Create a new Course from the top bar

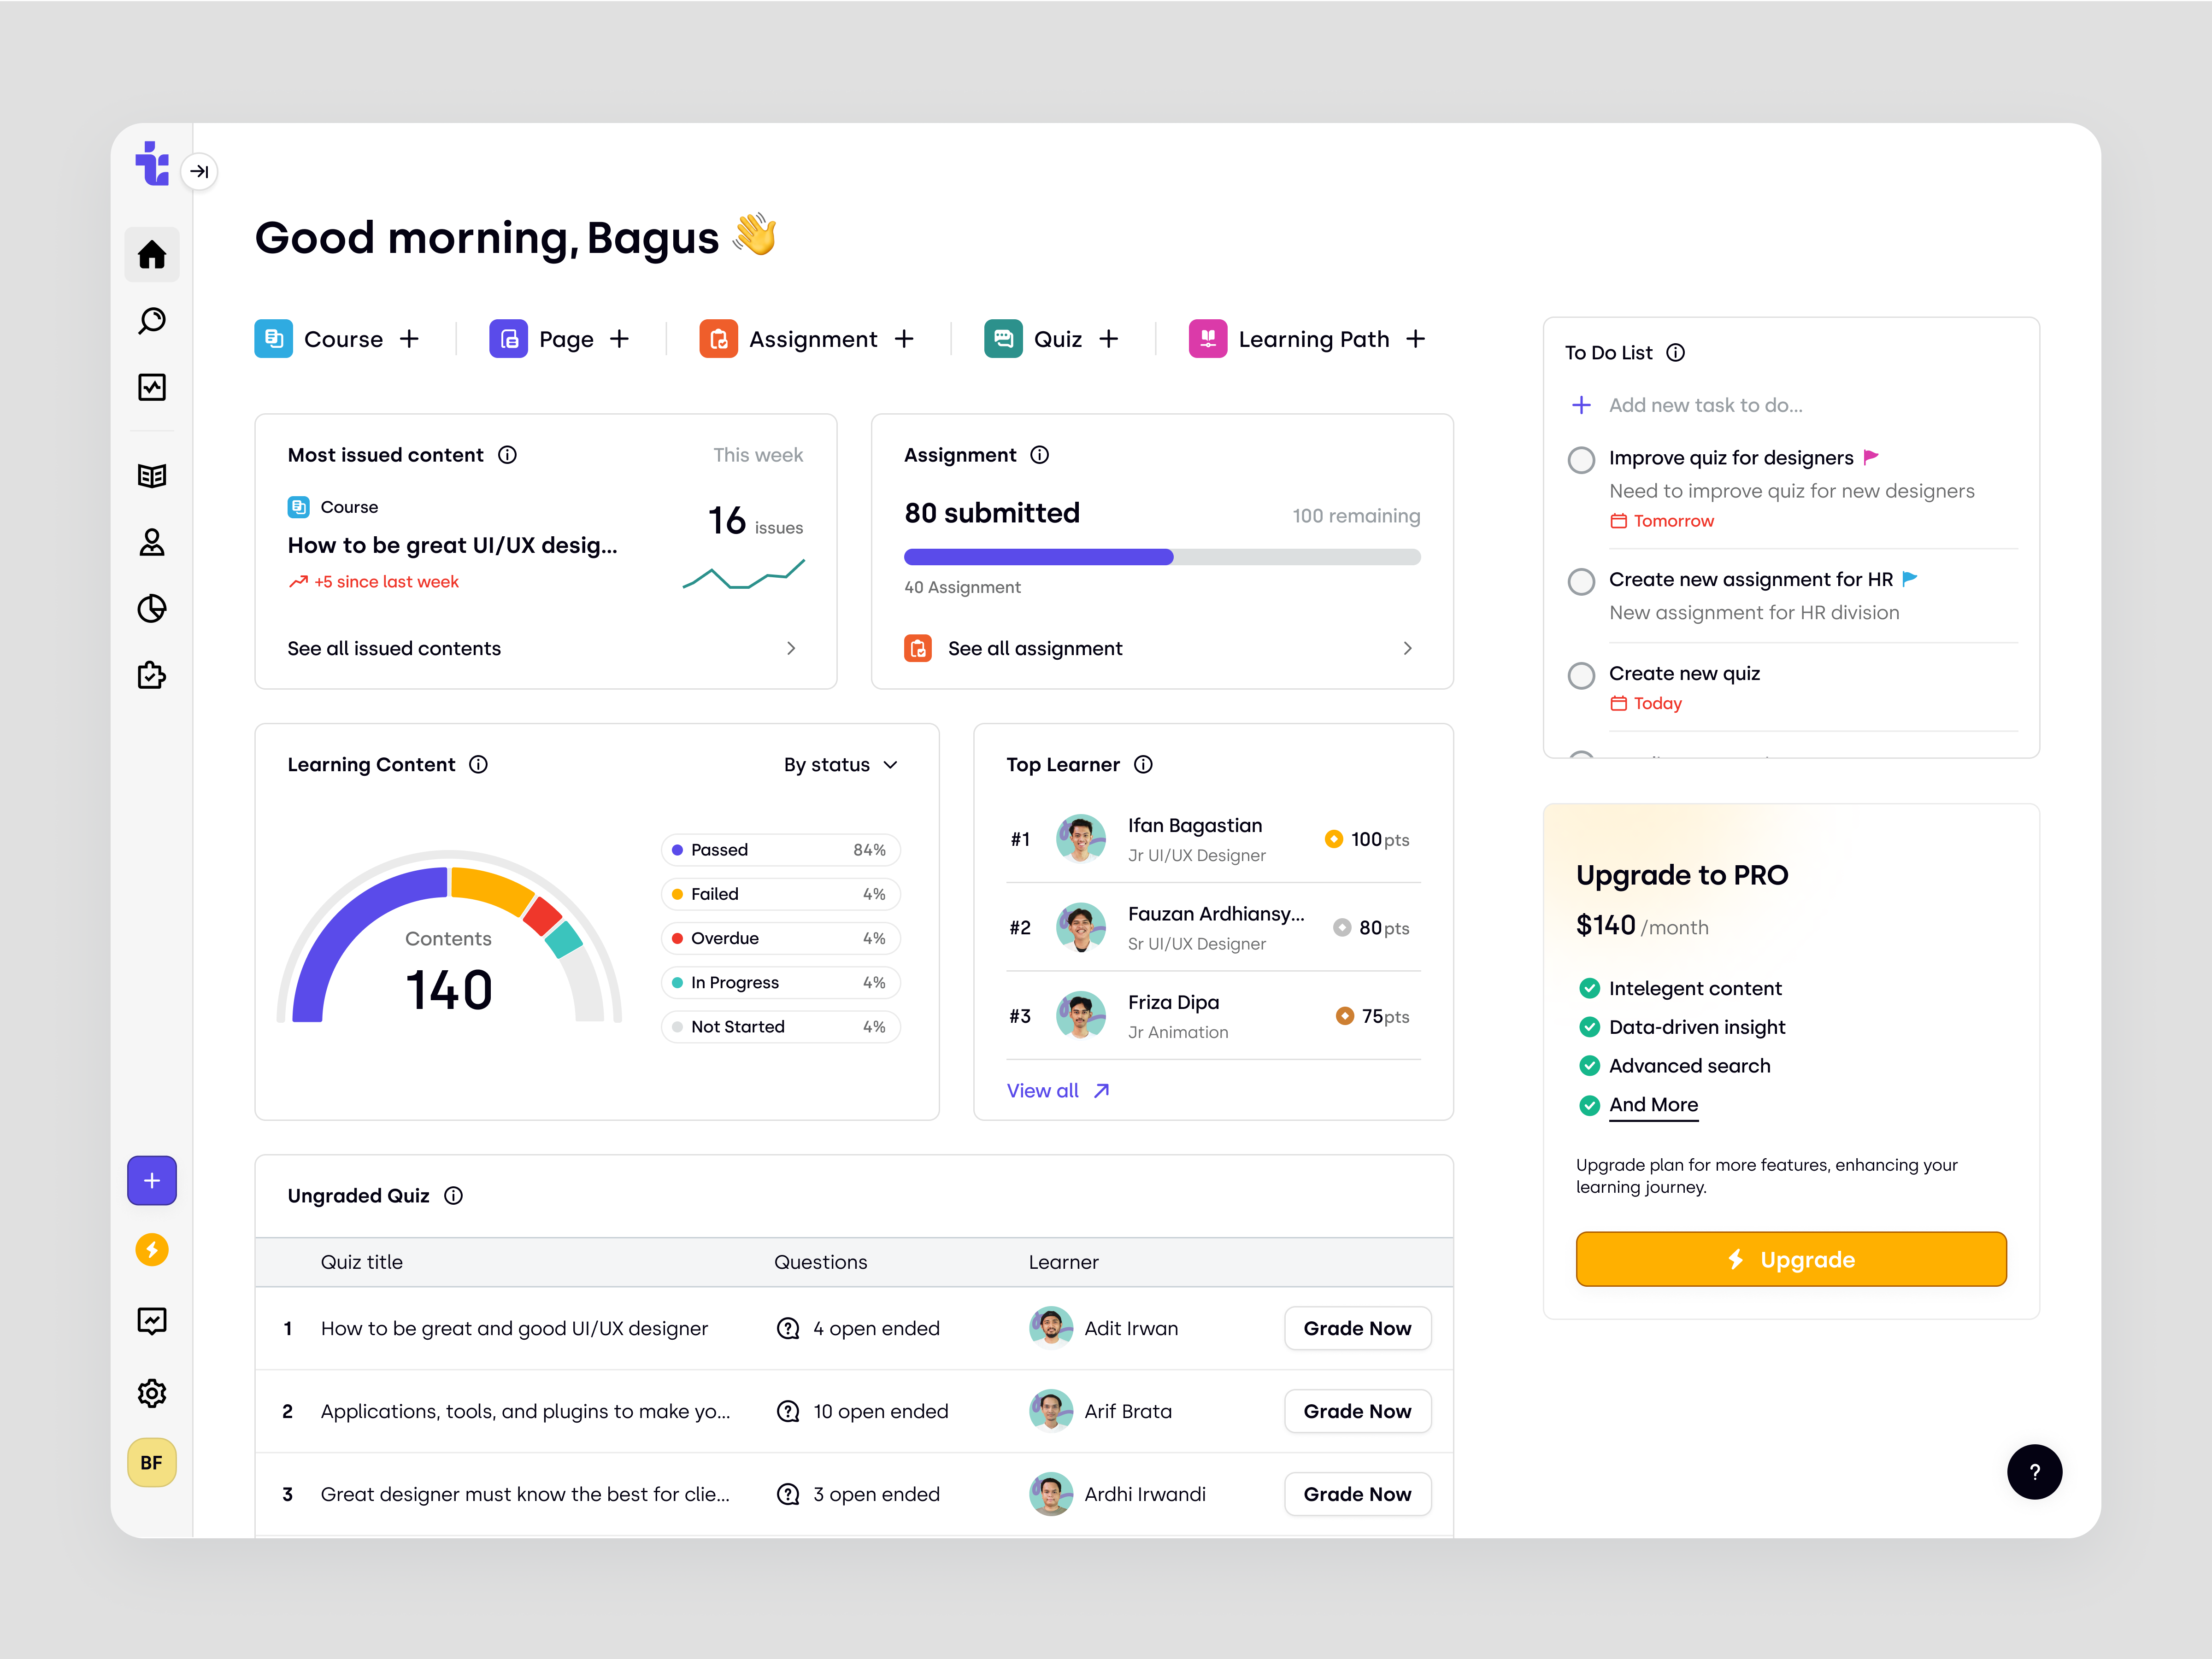(410, 338)
